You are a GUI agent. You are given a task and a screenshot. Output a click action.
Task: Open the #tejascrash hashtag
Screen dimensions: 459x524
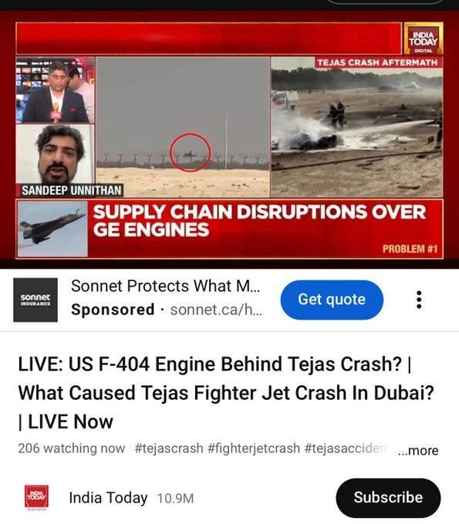click(x=169, y=448)
